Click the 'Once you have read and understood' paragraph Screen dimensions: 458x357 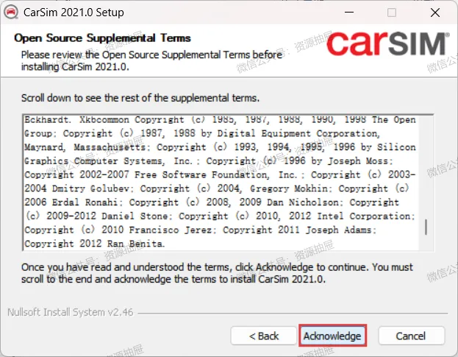click(x=217, y=273)
